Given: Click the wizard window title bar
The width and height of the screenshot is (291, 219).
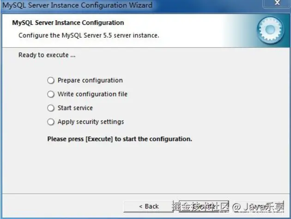Looking at the screenshot, I should click(139, 5).
